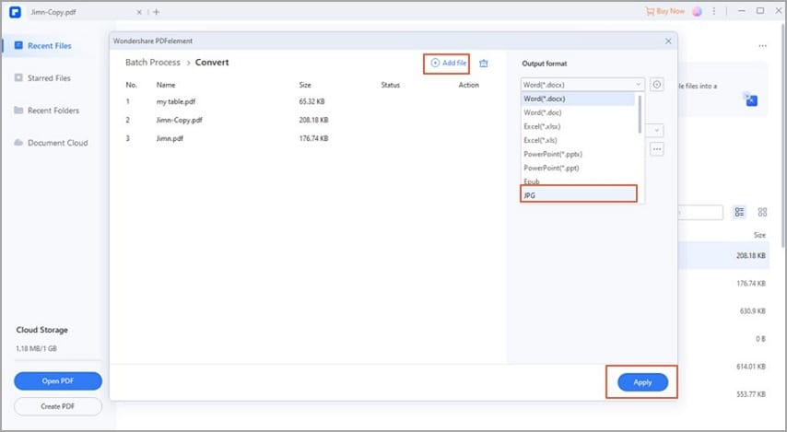Expand the partially hidden dropdown arrow
Image resolution: width=787 pixels, height=432 pixels.
click(x=656, y=131)
